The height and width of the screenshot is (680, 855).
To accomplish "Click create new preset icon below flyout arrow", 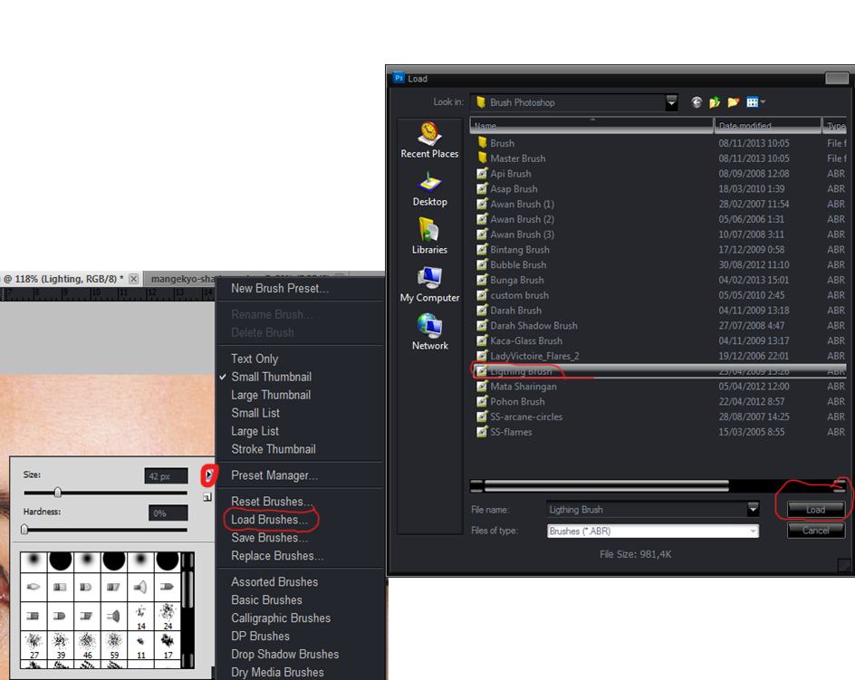I will pos(207,497).
